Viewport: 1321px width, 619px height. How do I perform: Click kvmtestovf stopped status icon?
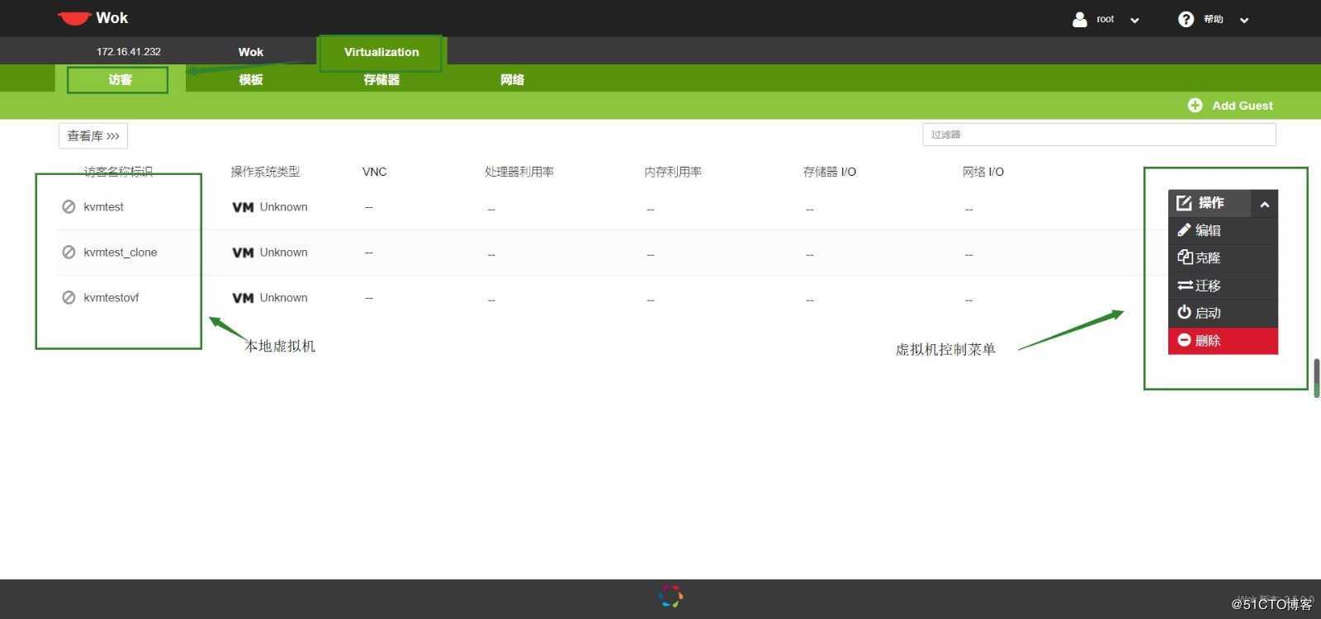point(69,297)
